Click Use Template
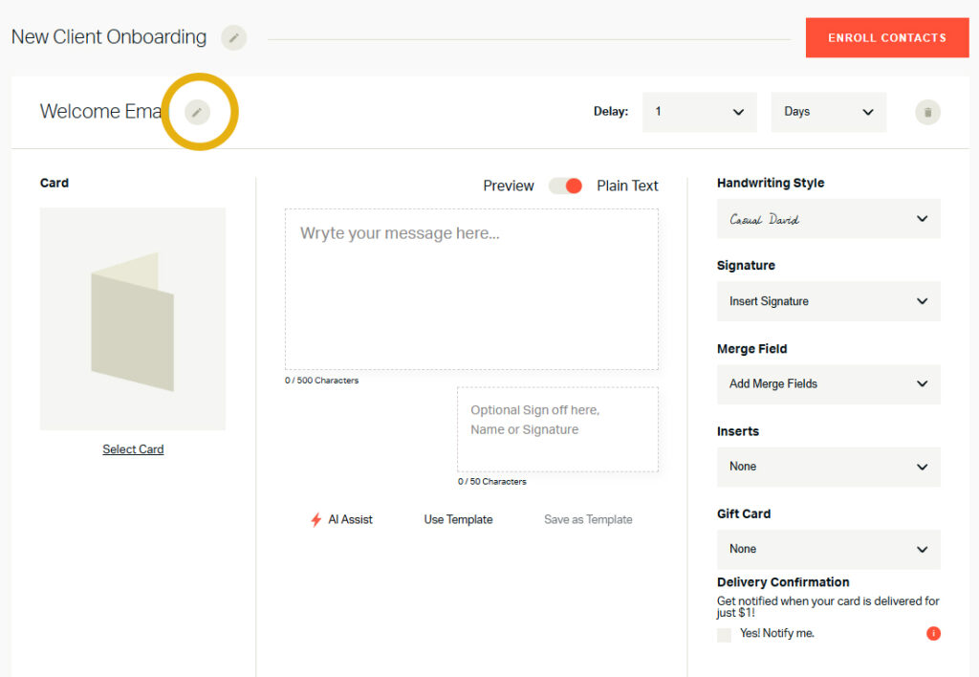This screenshot has height=677, width=979. [458, 520]
